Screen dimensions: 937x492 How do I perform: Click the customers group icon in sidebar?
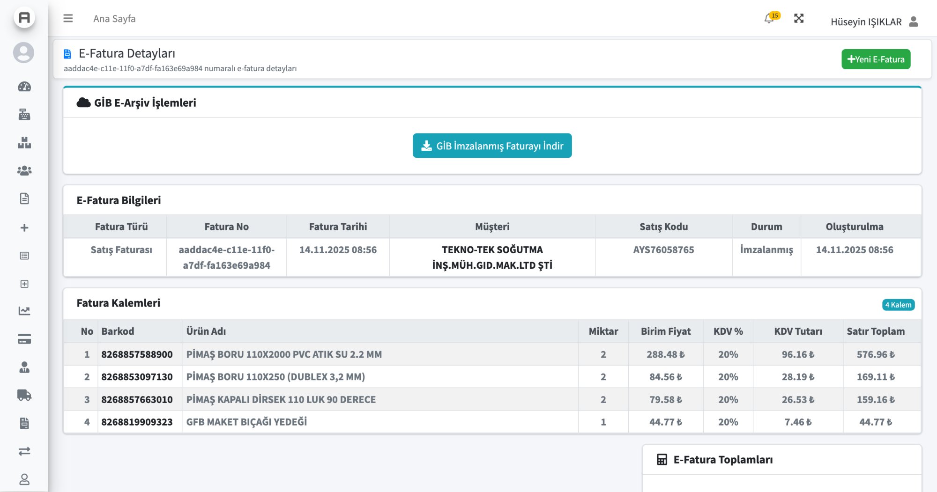(x=24, y=171)
